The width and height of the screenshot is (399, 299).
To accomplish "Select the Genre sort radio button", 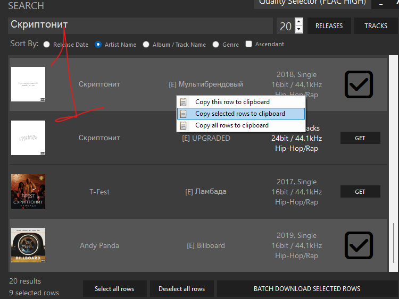I will (x=216, y=45).
